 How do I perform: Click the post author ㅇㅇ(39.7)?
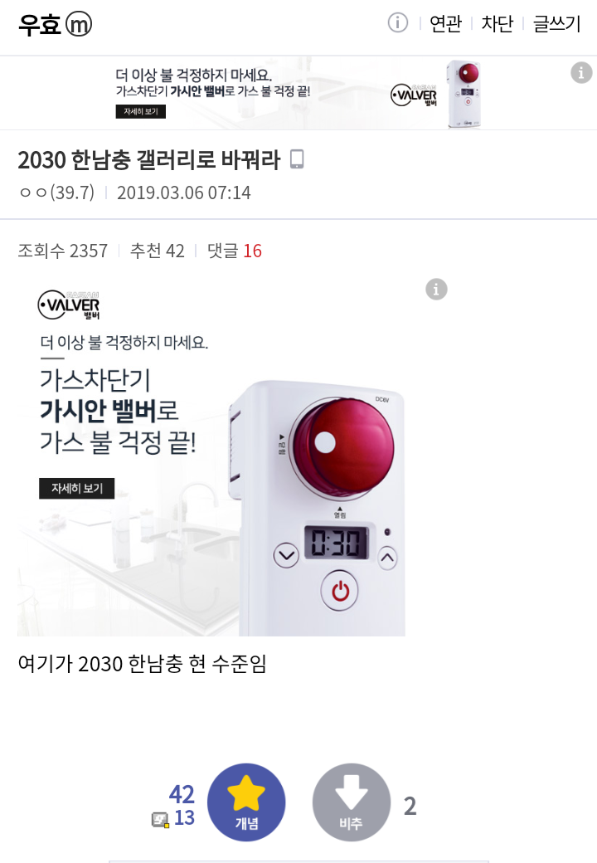57,193
